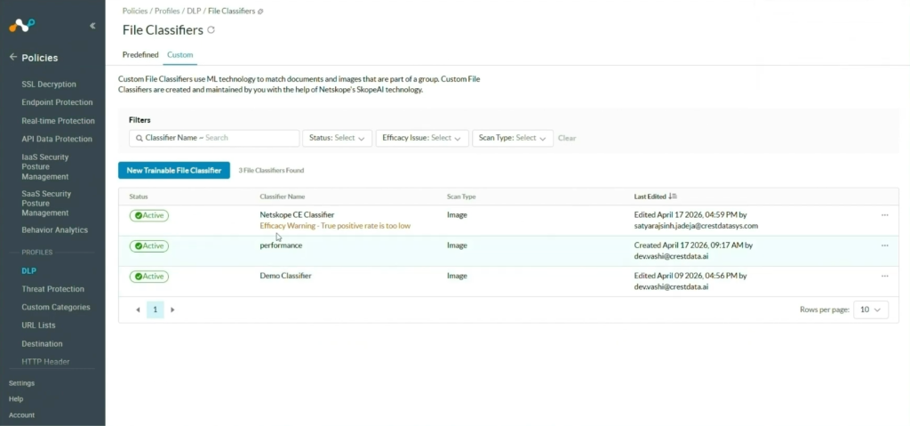910x426 pixels.
Task: Open the Status filter dropdown
Action: [337, 139]
